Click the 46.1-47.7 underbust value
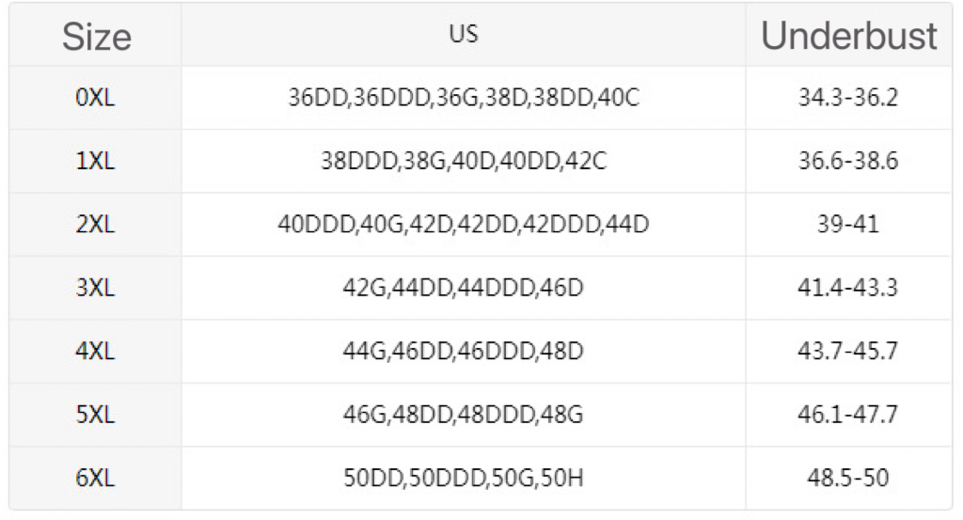963x520 pixels. coord(848,415)
